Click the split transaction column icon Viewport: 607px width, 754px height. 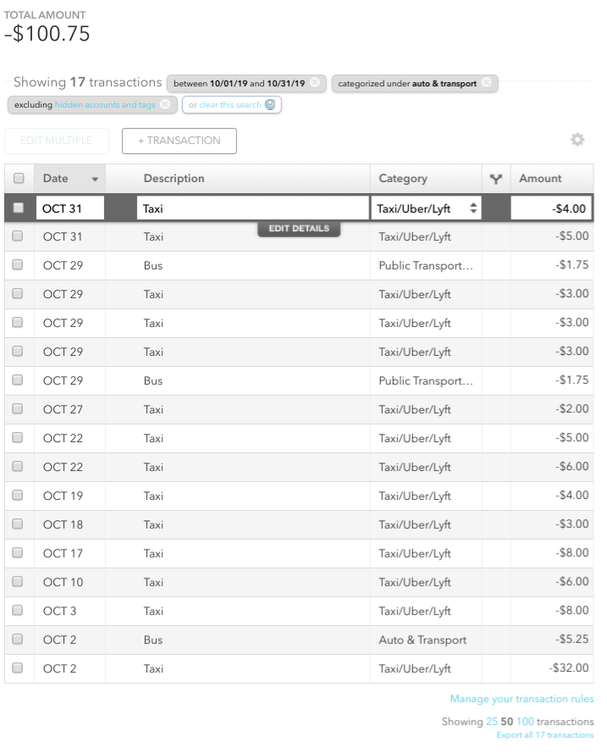[496, 179]
